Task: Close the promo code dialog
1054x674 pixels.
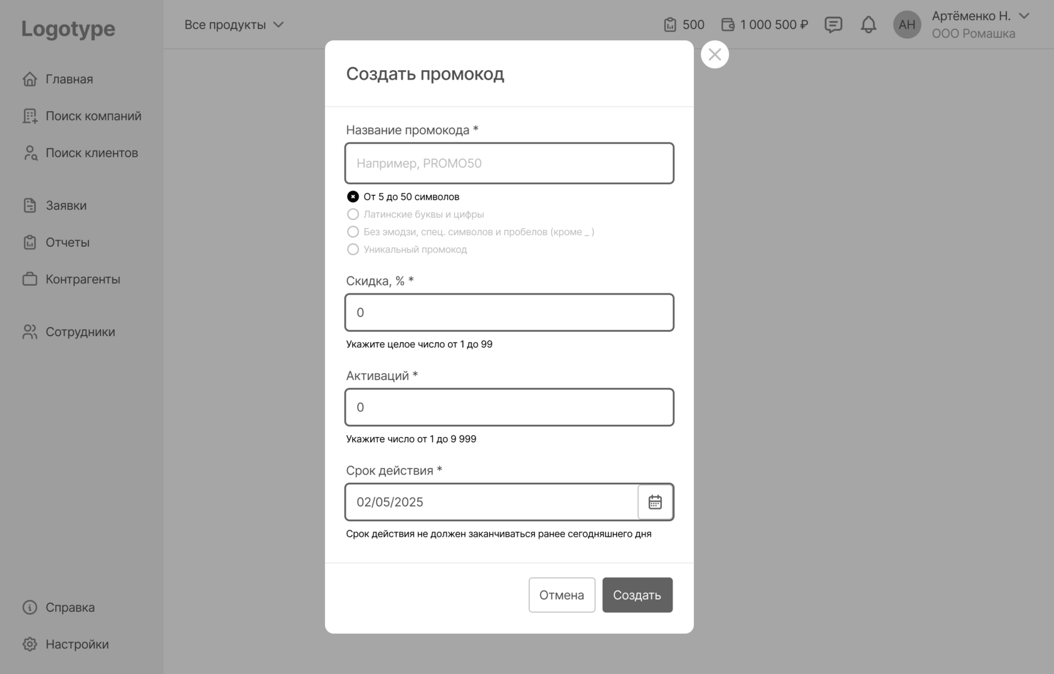Action: pyautogui.click(x=715, y=55)
